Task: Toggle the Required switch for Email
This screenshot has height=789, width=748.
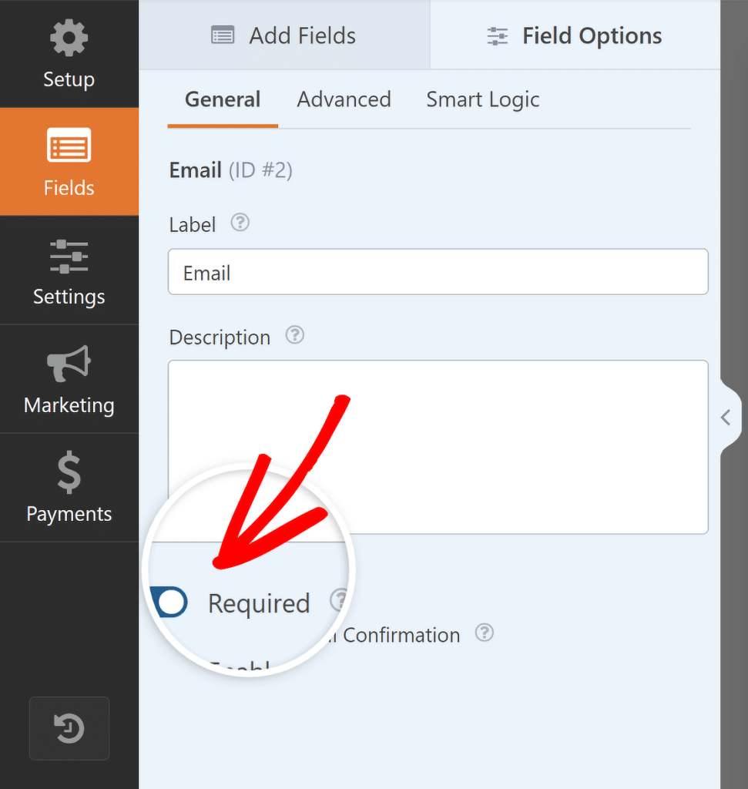Action: tap(169, 602)
